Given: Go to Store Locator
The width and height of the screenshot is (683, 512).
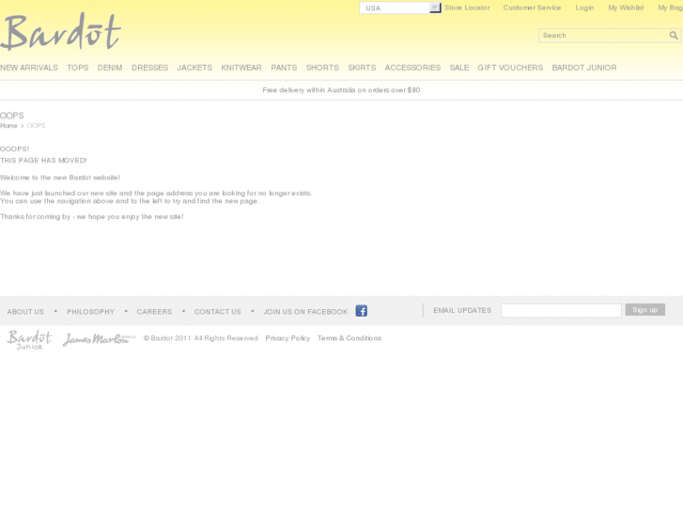Looking at the screenshot, I should (467, 8).
